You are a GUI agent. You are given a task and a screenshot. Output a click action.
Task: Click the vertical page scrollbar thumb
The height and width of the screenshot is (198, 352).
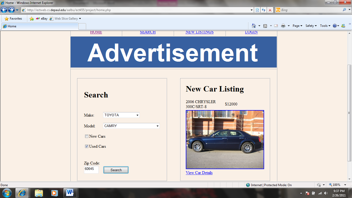[349, 113]
